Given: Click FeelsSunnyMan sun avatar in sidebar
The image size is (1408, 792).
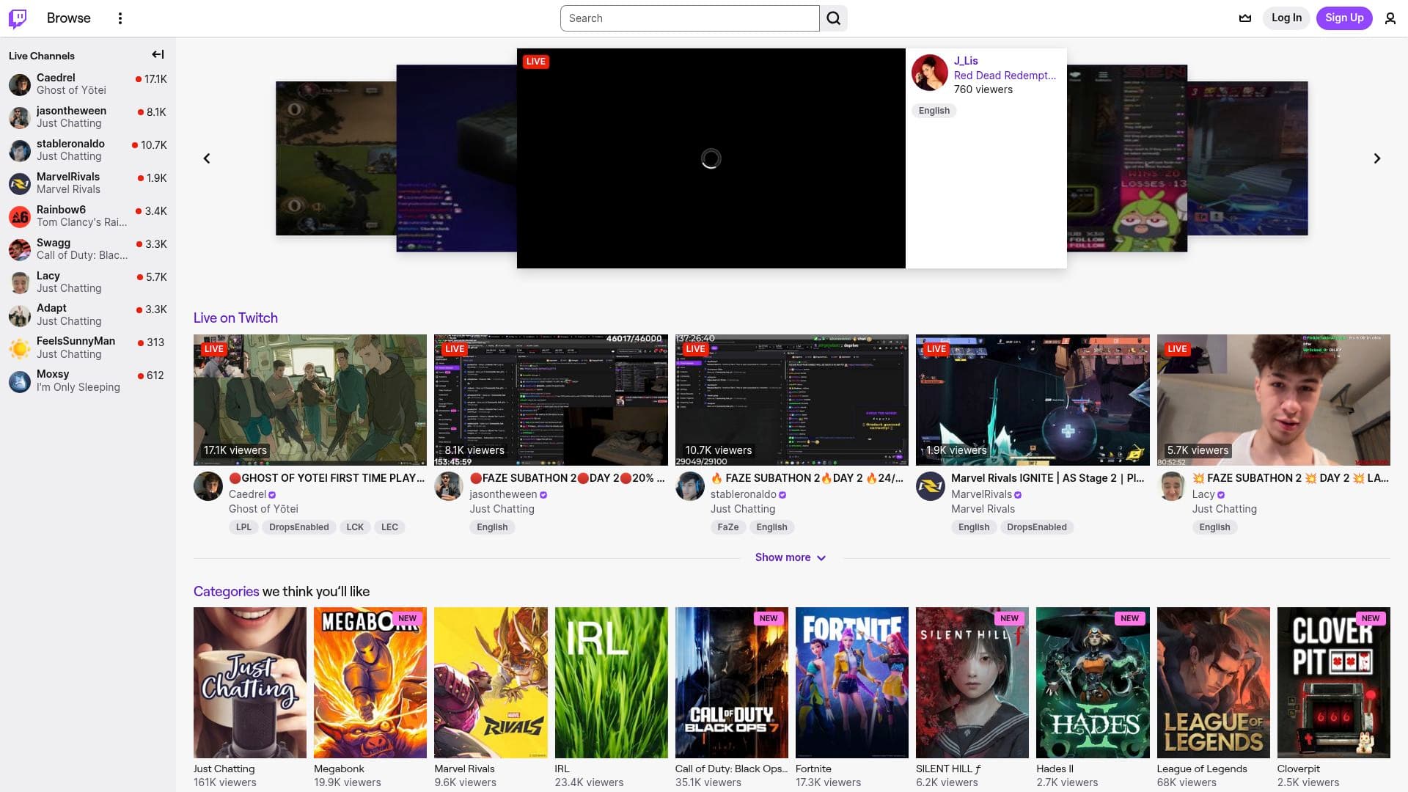Looking at the screenshot, I should pyautogui.click(x=20, y=348).
